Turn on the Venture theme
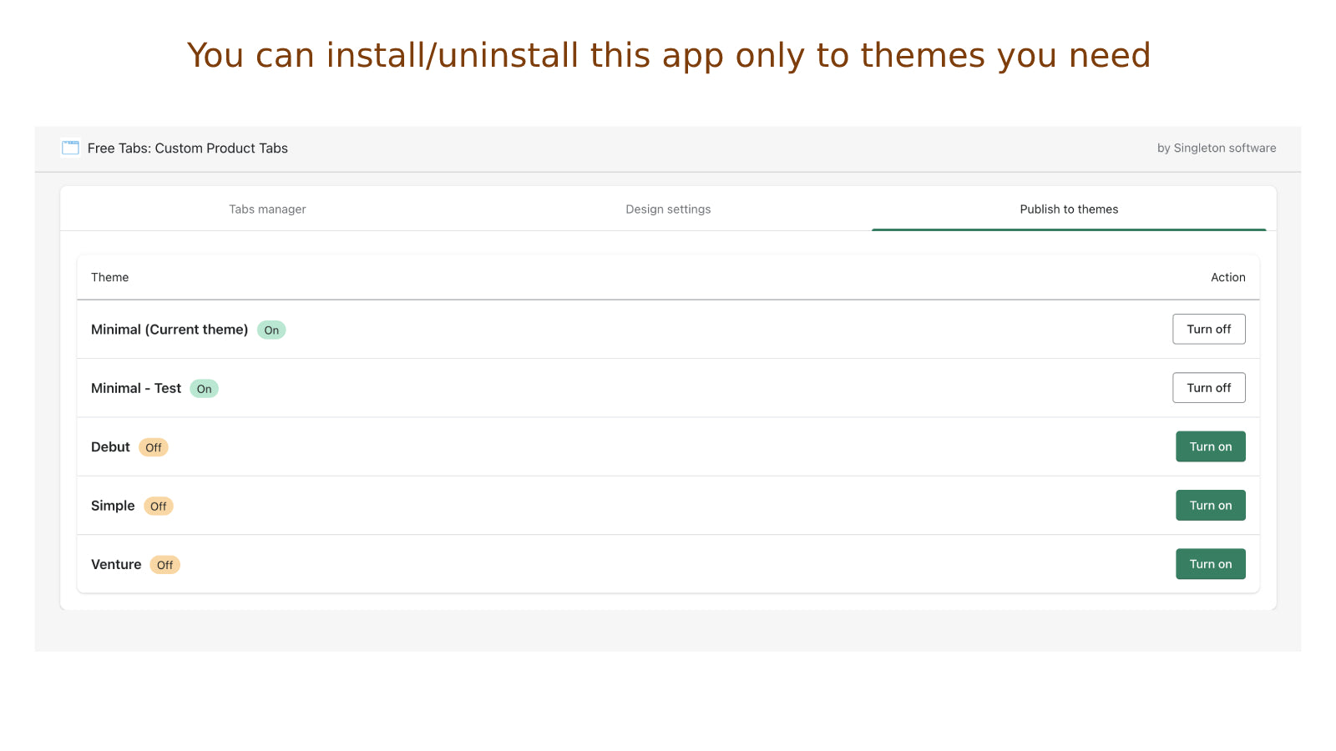The image size is (1336, 751). point(1211,563)
